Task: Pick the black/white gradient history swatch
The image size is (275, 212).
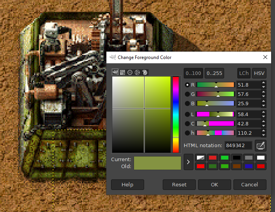Action: click(201, 158)
